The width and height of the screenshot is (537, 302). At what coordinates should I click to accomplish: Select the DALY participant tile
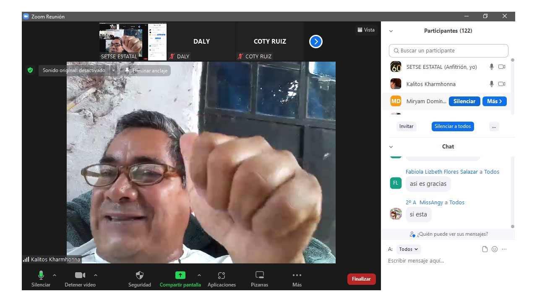click(201, 42)
